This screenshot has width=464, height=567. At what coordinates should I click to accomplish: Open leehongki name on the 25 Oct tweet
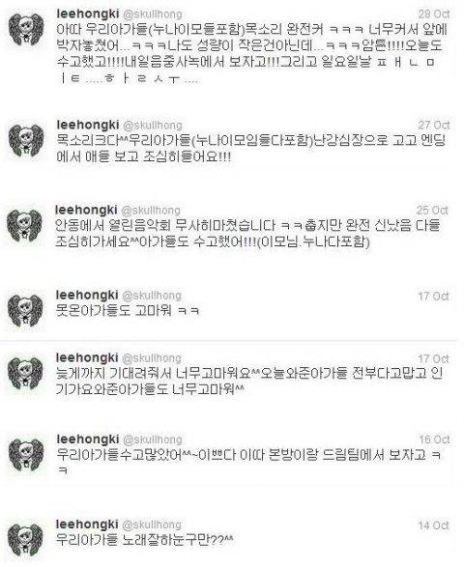tap(86, 210)
